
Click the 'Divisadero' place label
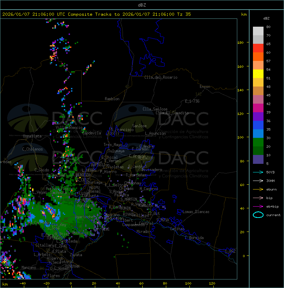152,170
